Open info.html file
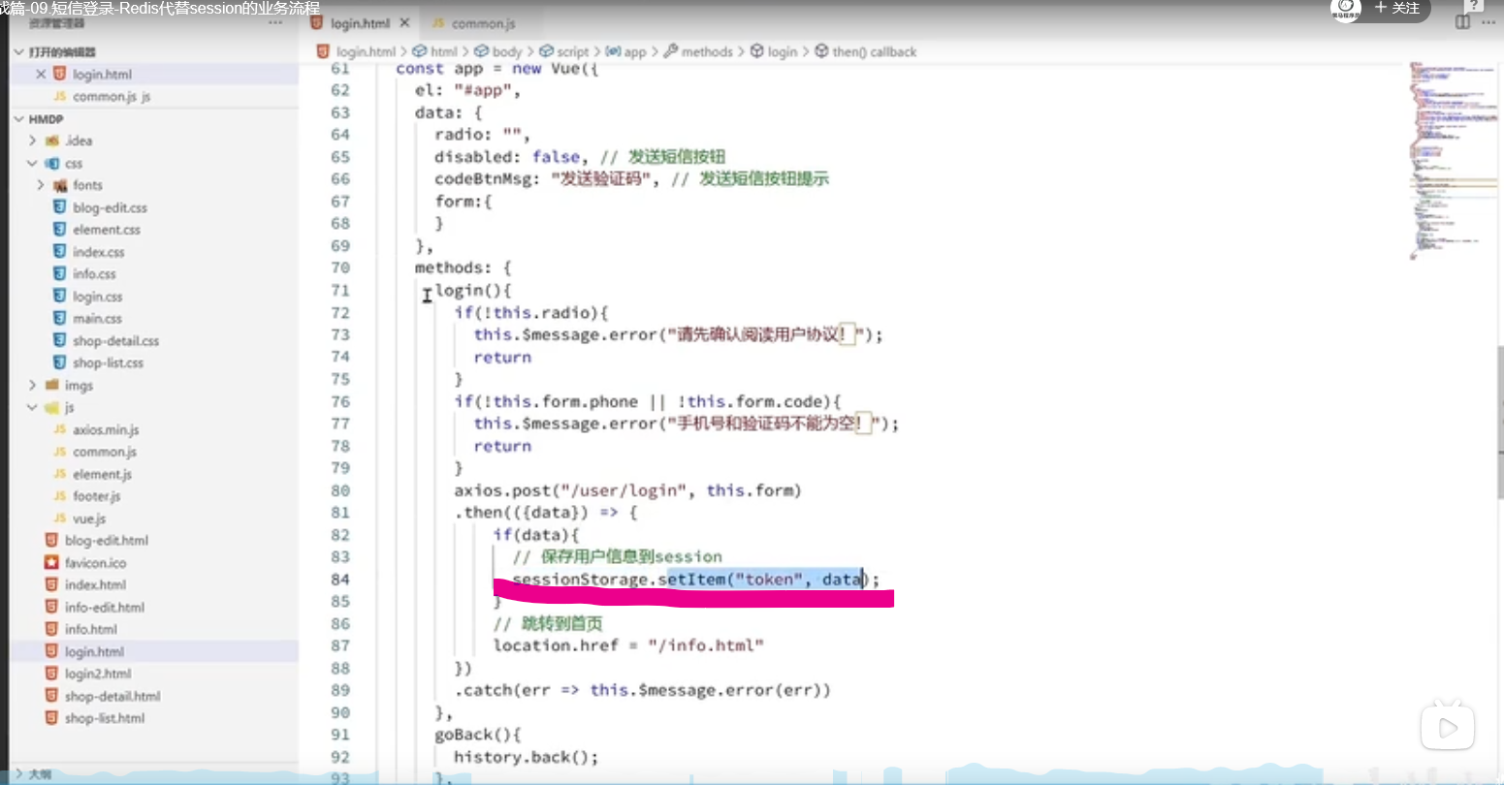Viewport: 1504px width, 785px height. [x=90, y=630]
